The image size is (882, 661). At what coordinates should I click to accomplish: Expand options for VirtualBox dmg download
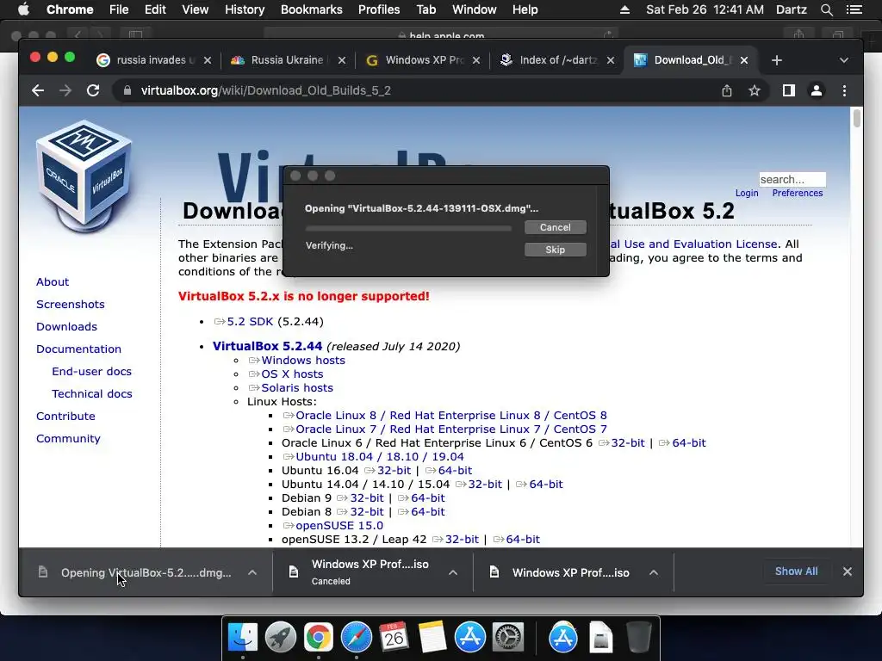[x=252, y=572]
